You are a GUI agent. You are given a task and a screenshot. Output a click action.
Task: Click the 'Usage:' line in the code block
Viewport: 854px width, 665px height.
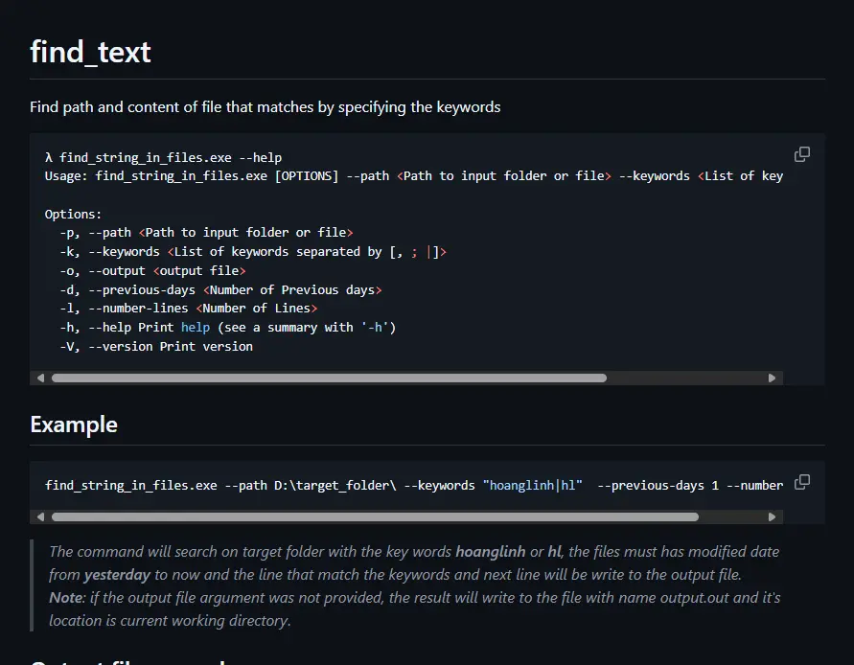(x=414, y=176)
